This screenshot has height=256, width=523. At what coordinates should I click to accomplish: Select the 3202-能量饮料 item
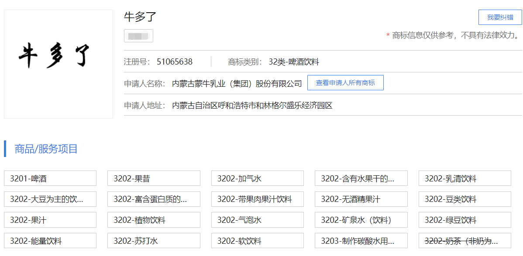(x=50, y=241)
